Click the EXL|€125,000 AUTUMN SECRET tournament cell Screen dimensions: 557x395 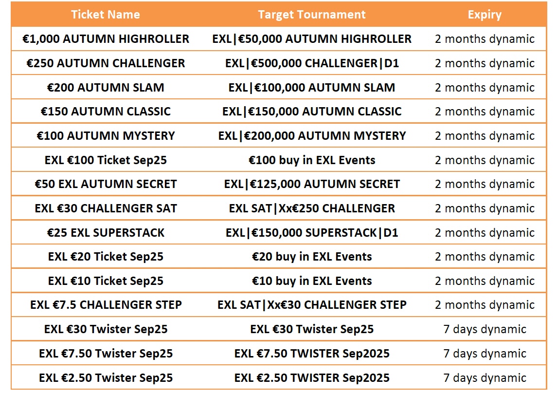311,184
